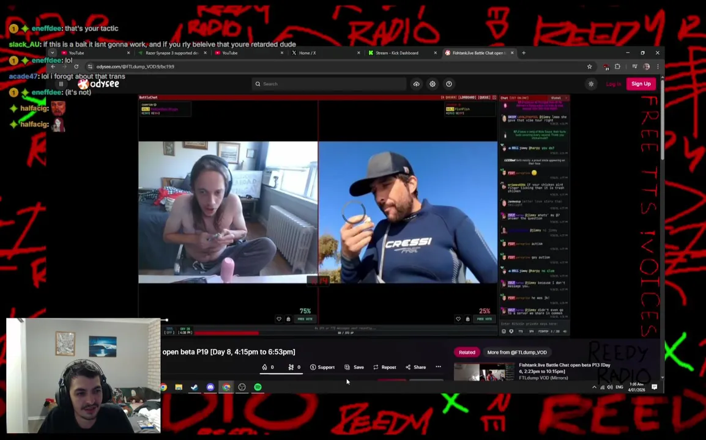Image resolution: width=706 pixels, height=440 pixels.
Task: Open the Odysee upload cloud icon
Action: tap(417, 84)
